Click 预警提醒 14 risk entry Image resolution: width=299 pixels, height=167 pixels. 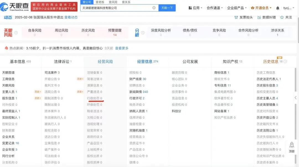[115, 32]
